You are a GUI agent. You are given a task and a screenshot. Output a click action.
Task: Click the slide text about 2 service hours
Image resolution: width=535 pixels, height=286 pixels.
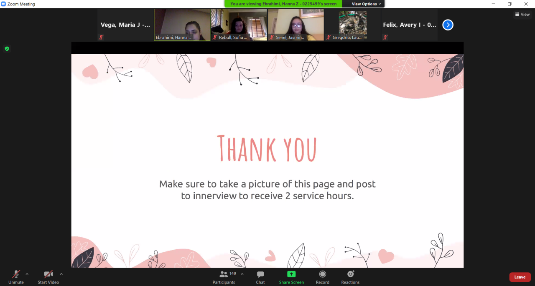point(267,190)
